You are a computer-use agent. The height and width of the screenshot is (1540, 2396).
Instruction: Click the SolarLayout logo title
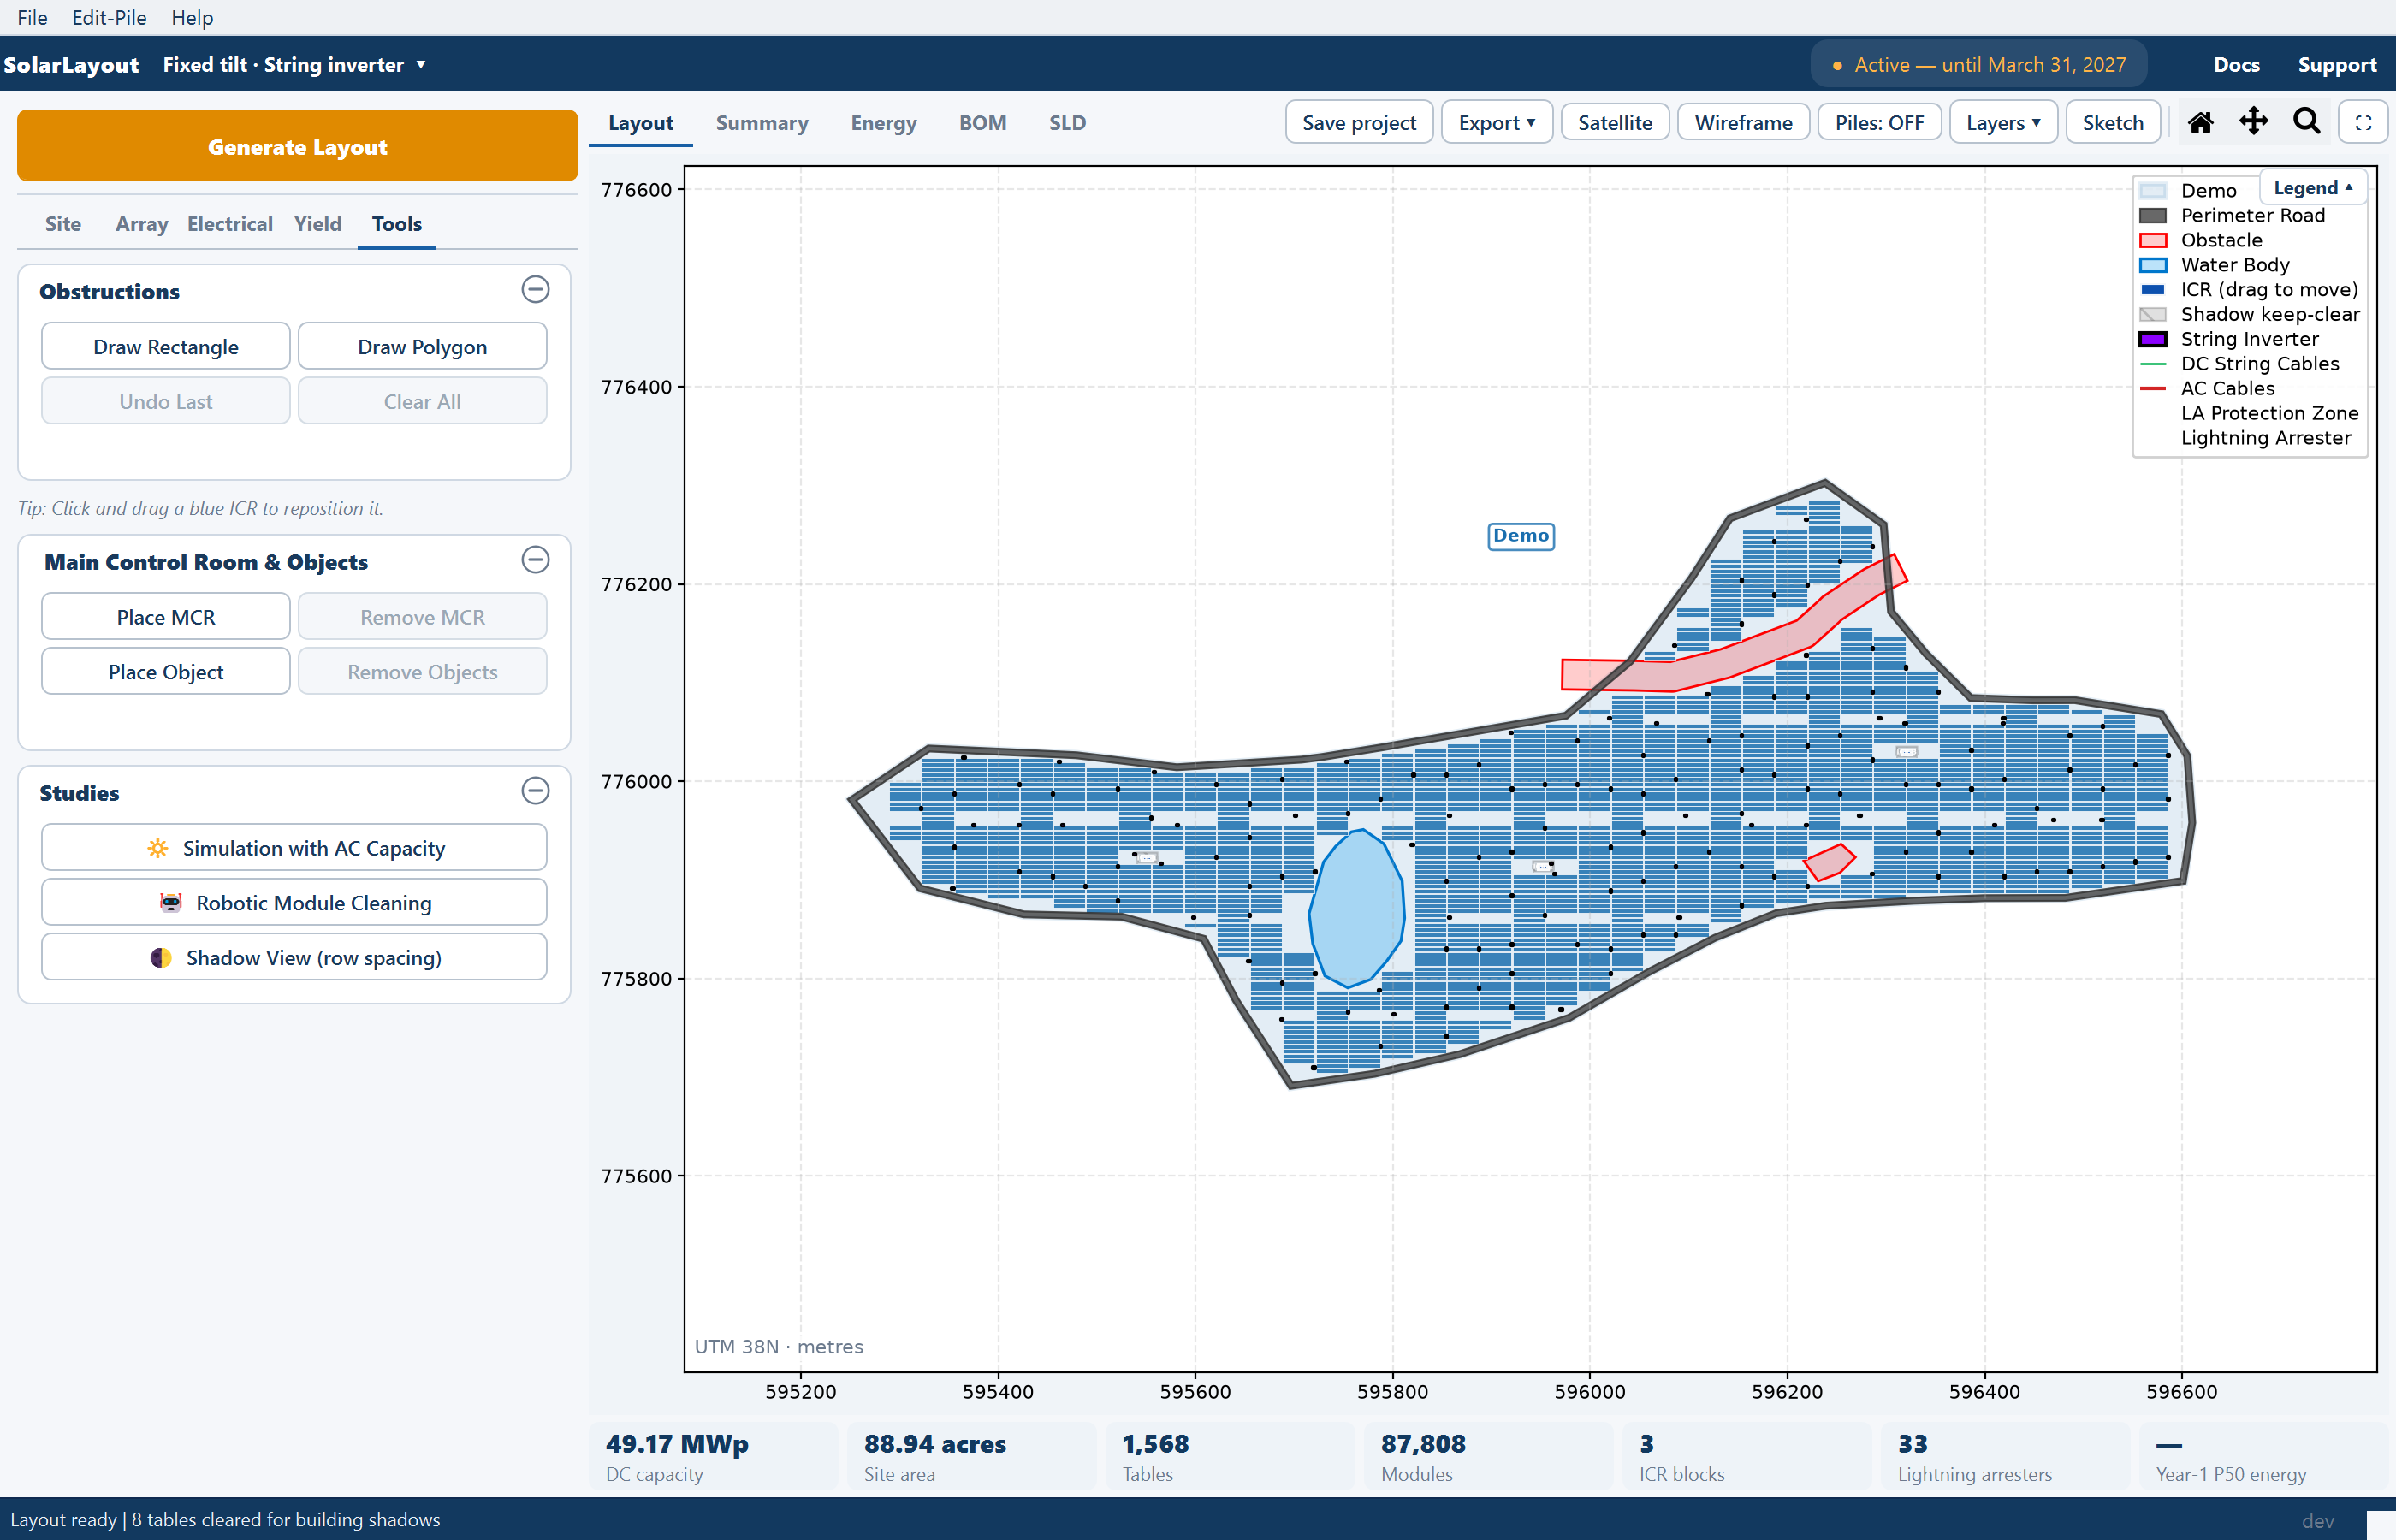click(x=71, y=65)
